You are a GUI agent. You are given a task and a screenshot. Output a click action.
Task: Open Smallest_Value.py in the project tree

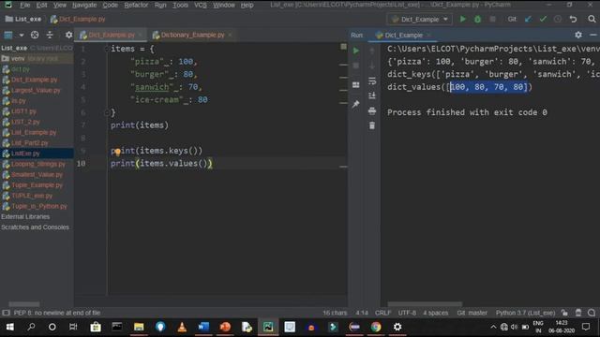pos(37,175)
